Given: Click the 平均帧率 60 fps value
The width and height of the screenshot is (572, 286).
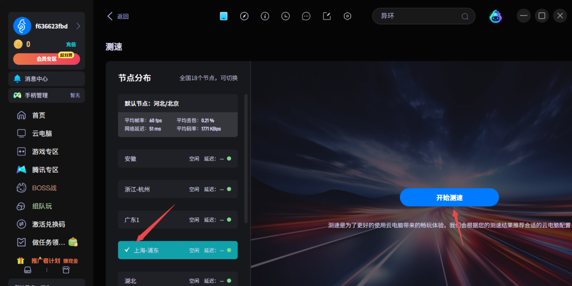Looking at the screenshot, I should 155,121.
